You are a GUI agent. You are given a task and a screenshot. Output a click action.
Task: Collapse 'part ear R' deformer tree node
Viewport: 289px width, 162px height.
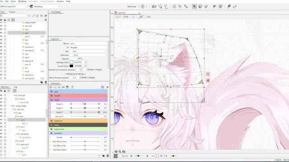[17, 144]
